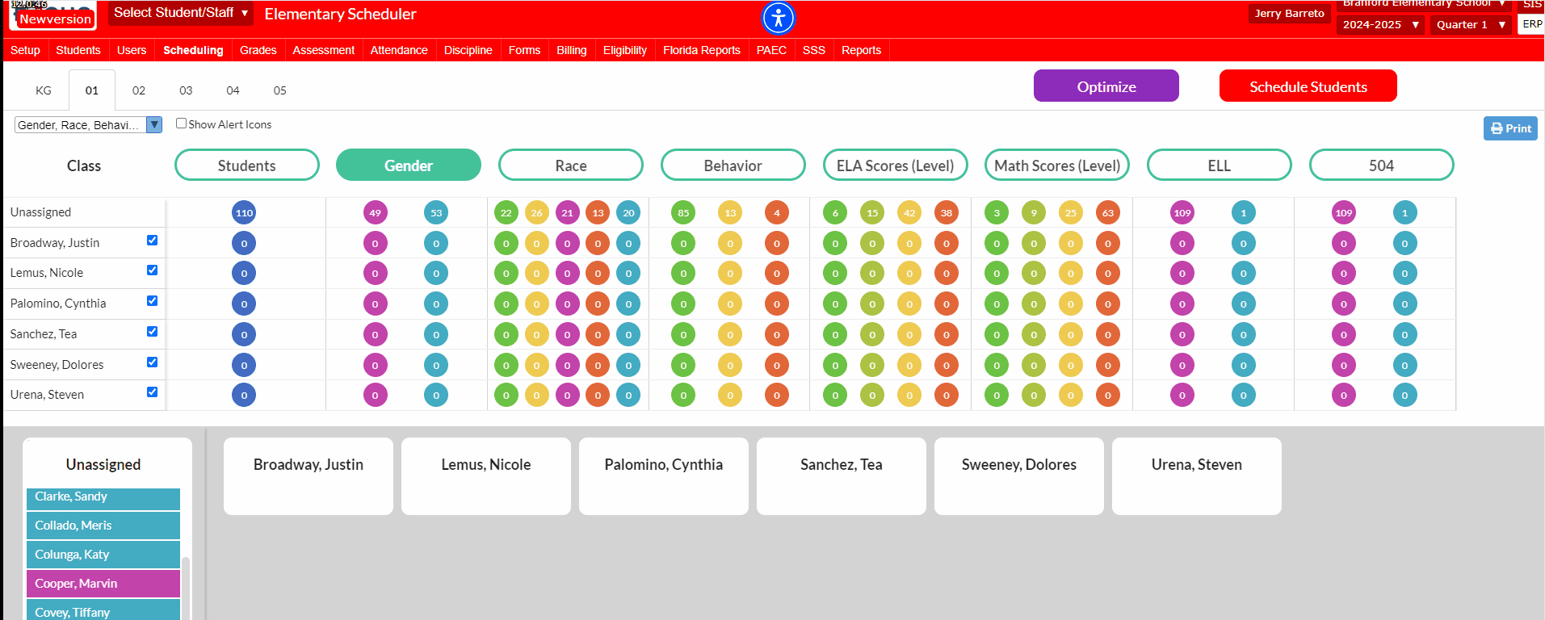The width and height of the screenshot is (1545, 620).
Task: Select Cooper, Marvin in Unassigned list
Action: pos(103,584)
